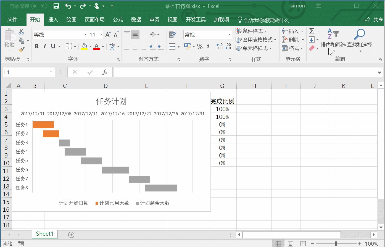The image size is (385, 247).
Task: Click the Decrease Decimal icon
Action: (x=228, y=46)
